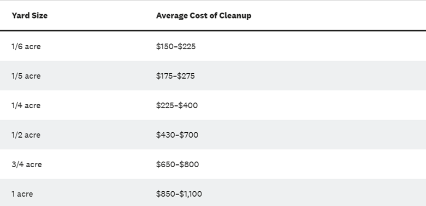Click the $430–$700 cost cell
The width and height of the screenshot is (426, 206).
[x=177, y=135]
